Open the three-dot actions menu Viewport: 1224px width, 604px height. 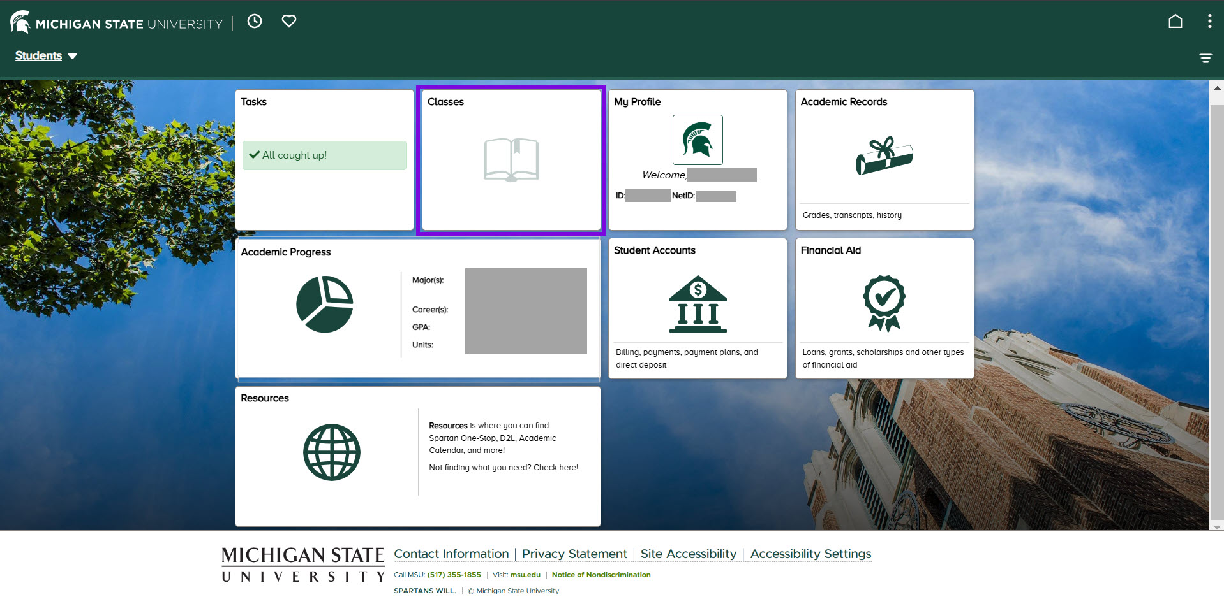tap(1209, 21)
